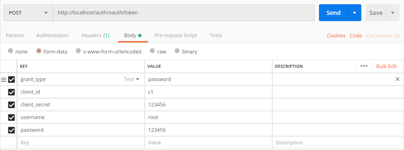Uncheck the client_secret row checkbox
404x150 pixels.
click(11, 105)
